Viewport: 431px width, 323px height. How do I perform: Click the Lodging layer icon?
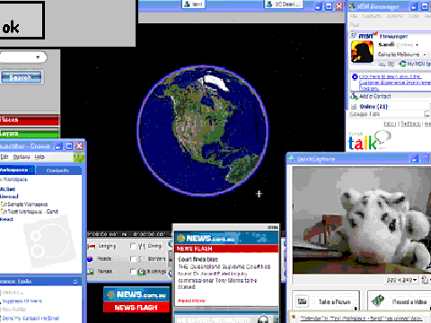click(92, 246)
